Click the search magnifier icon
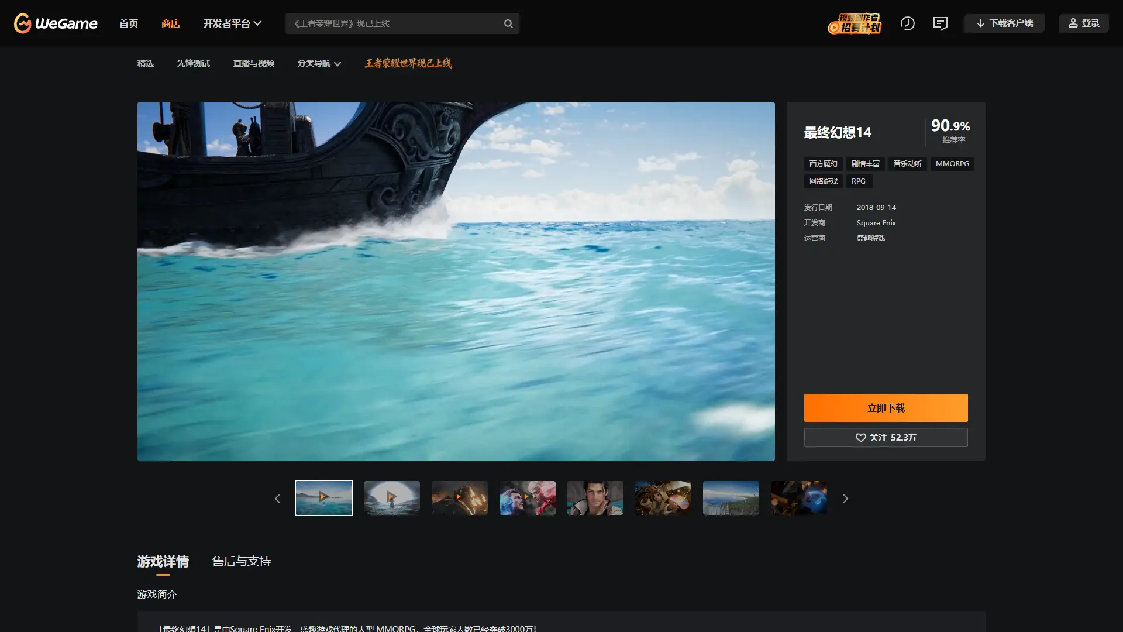Screen dimensions: 1123x632 click(508, 23)
